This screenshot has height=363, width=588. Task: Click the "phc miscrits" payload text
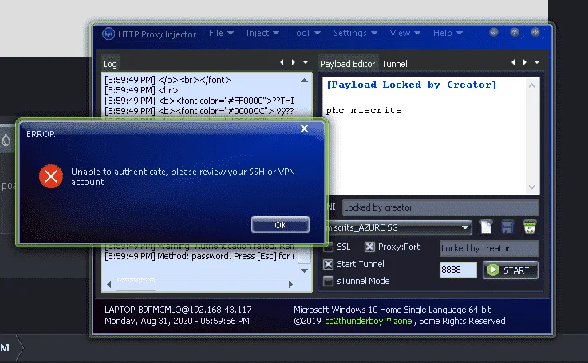[364, 110]
